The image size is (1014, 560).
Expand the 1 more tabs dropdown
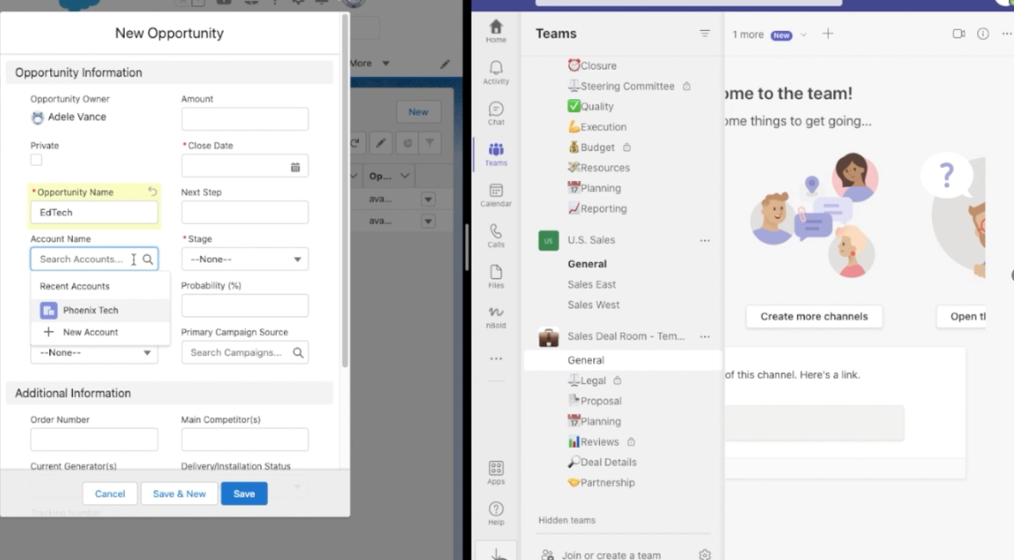803,34
